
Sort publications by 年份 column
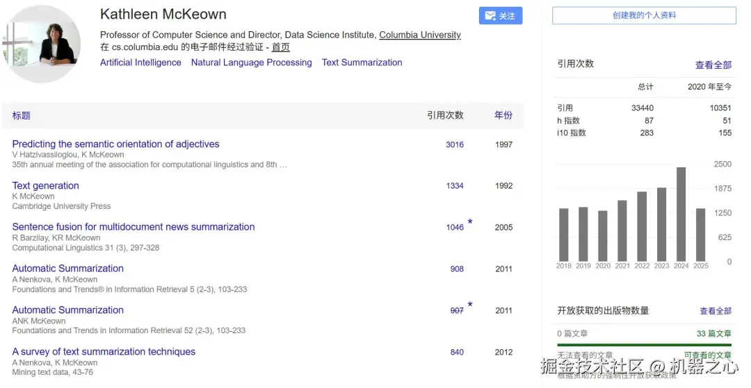tap(503, 115)
